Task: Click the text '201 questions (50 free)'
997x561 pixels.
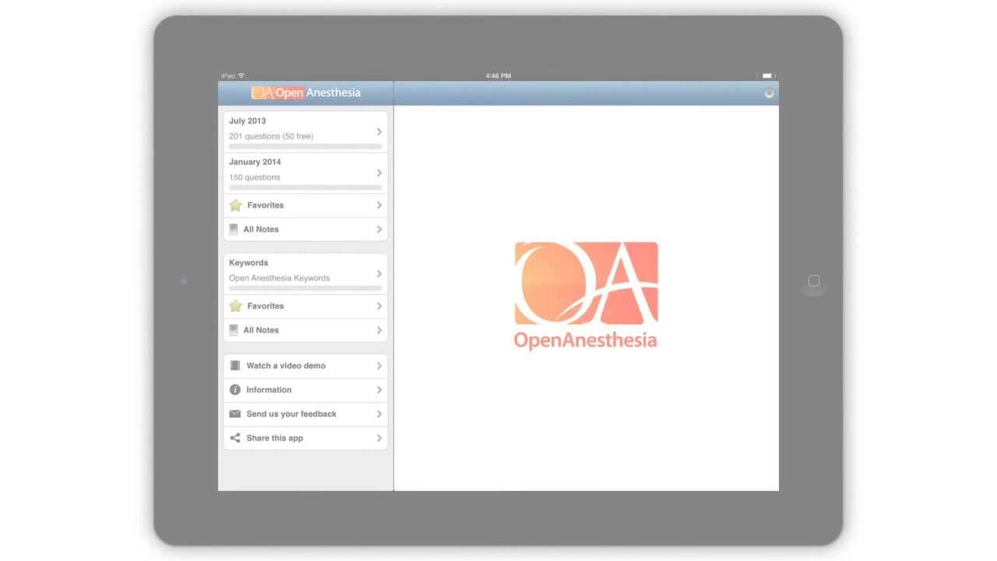Action: point(271,136)
